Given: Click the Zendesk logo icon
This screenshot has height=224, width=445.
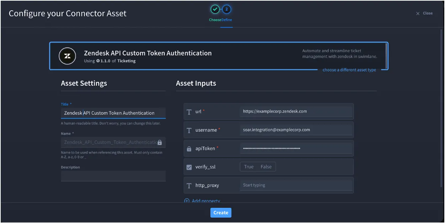Looking at the screenshot, I should (67, 56).
